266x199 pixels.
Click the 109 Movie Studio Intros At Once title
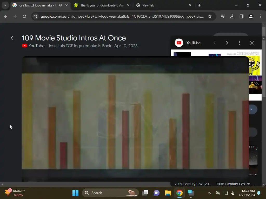pyautogui.click(x=74, y=38)
